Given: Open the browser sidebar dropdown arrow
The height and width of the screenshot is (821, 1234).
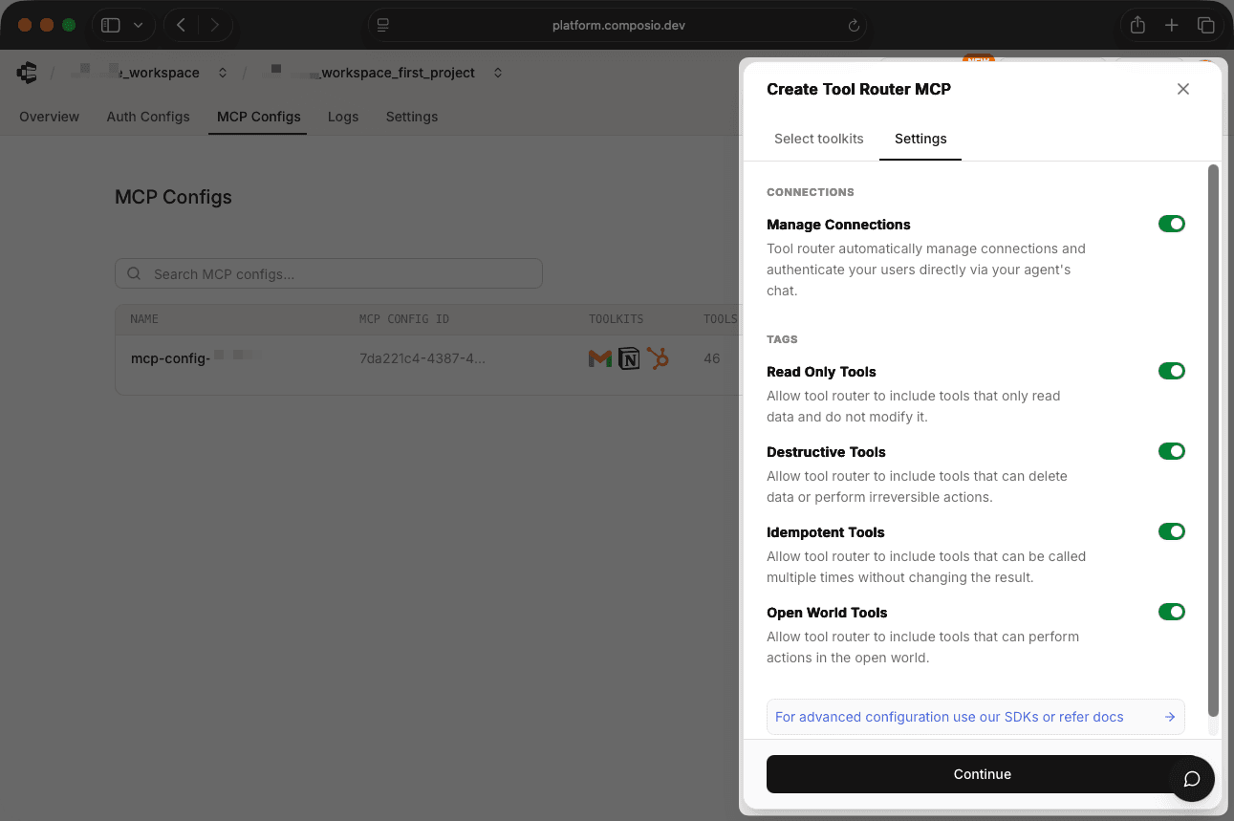Looking at the screenshot, I should 138,25.
